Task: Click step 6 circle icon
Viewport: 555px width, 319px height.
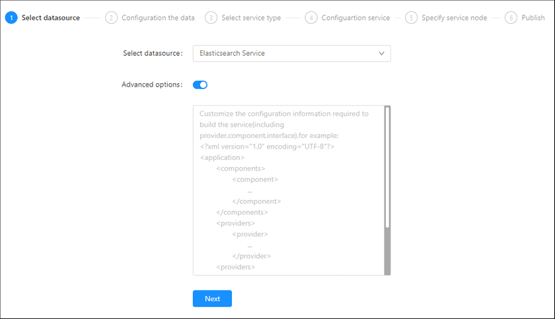Action: pyautogui.click(x=511, y=18)
